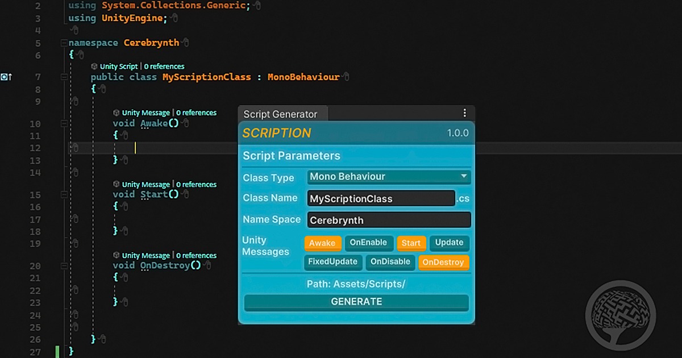Toggle the Start Unity message
Viewport: 682px width, 358px height.
[411, 243]
